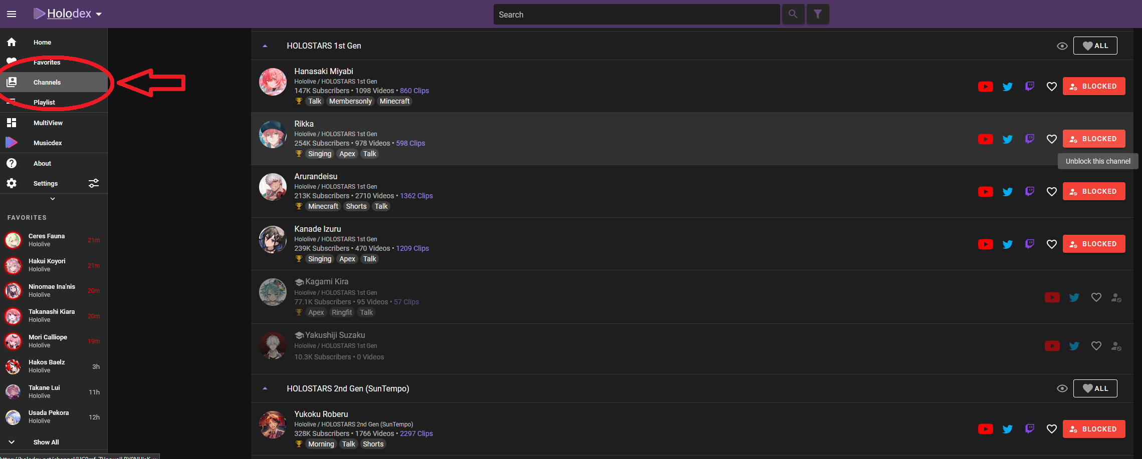
Task: Open Musicdex from the sidebar
Action: point(48,143)
